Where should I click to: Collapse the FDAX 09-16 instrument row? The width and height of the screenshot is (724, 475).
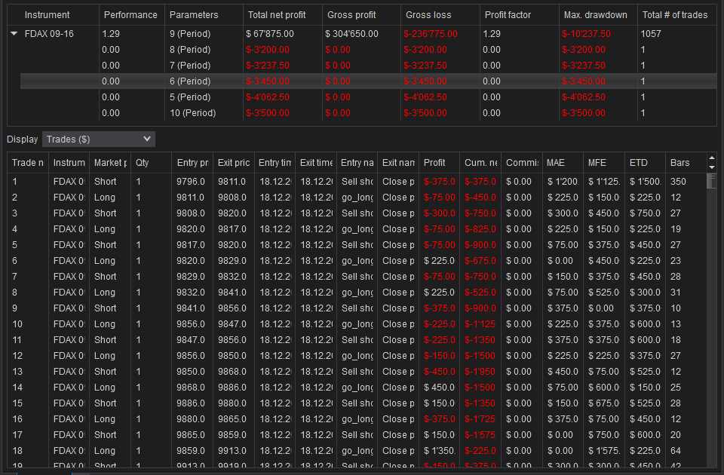[x=14, y=34]
